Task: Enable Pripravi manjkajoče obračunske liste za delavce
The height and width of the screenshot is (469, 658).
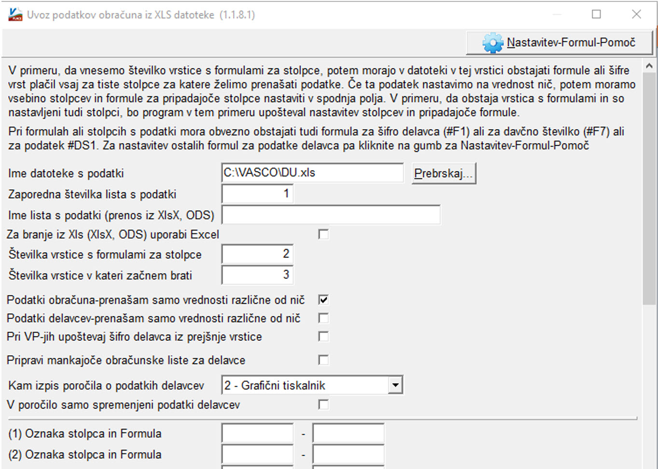Action: point(323,360)
